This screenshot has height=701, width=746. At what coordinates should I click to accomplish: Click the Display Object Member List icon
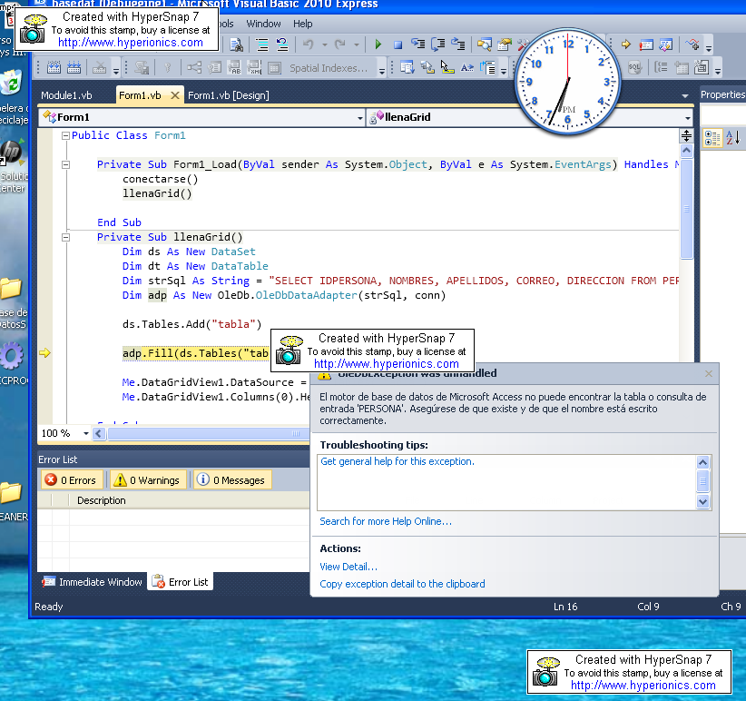[407, 67]
